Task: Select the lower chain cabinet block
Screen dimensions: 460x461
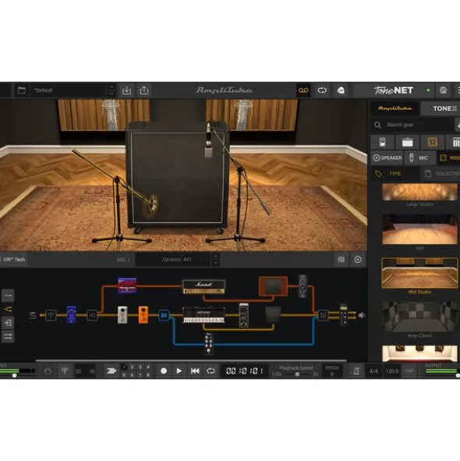Action: (x=273, y=314)
